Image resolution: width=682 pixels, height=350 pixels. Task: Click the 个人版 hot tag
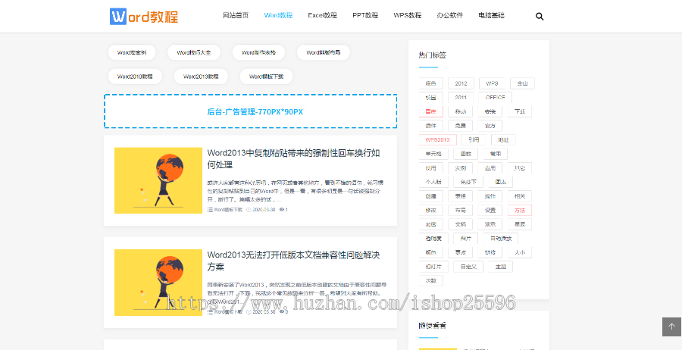tap(433, 182)
